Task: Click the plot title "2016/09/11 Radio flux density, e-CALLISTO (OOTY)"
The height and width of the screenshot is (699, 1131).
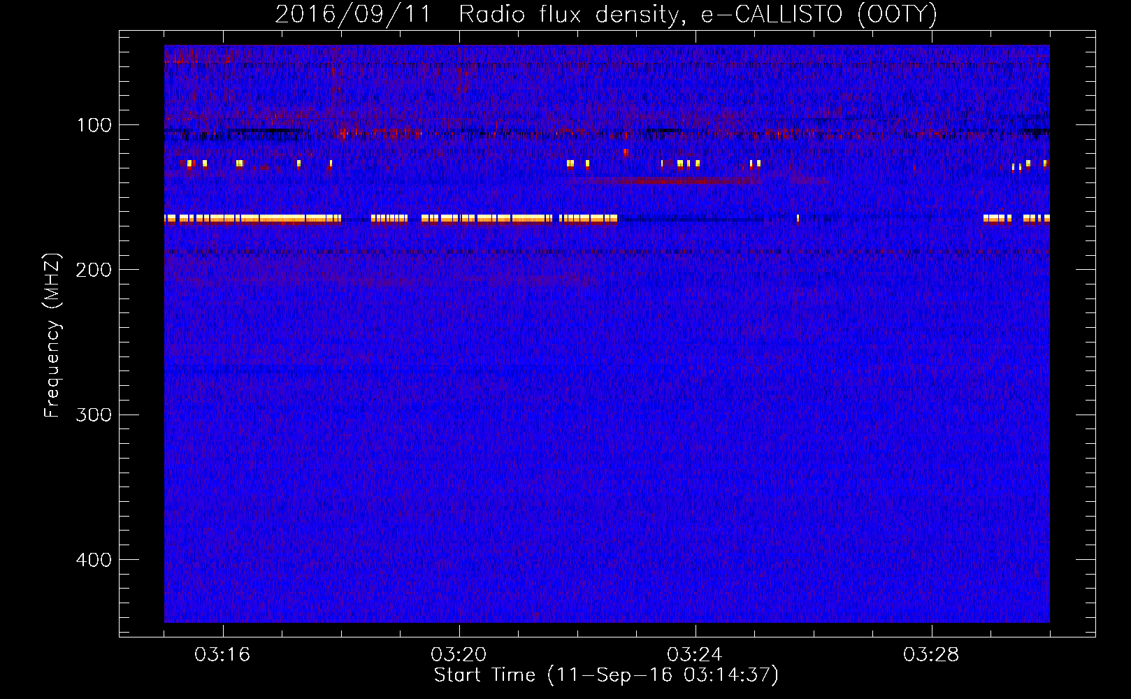Action: pyautogui.click(x=606, y=14)
